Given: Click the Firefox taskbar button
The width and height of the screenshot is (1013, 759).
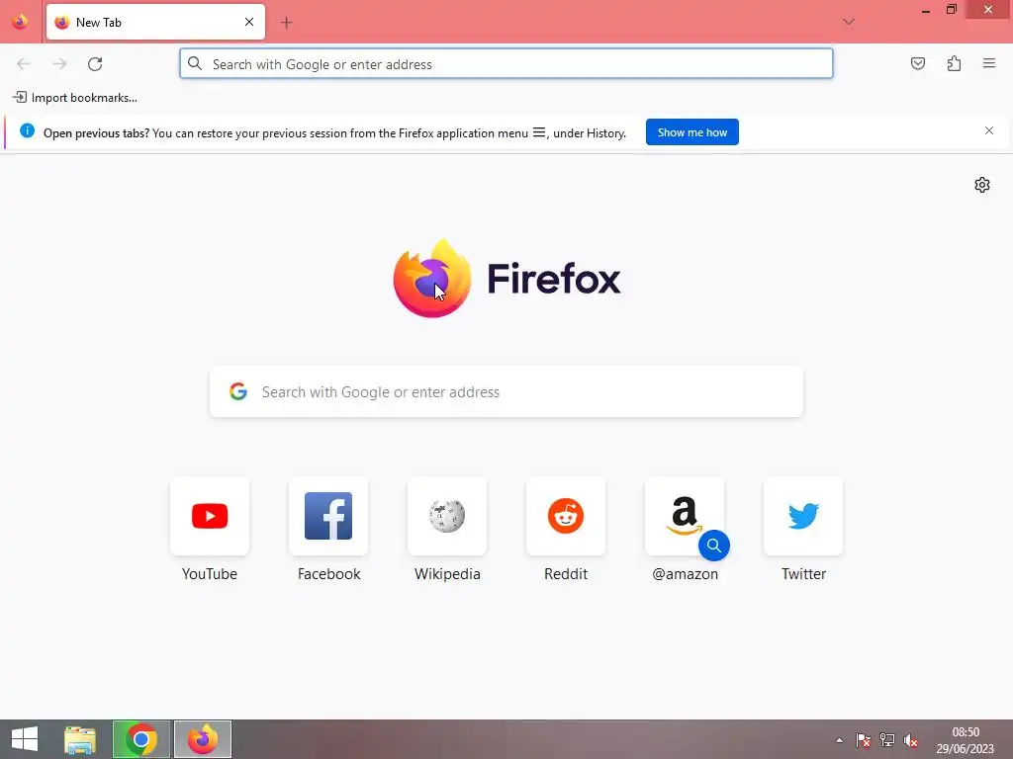Looking at the screenshot, I should click(203, 739).
